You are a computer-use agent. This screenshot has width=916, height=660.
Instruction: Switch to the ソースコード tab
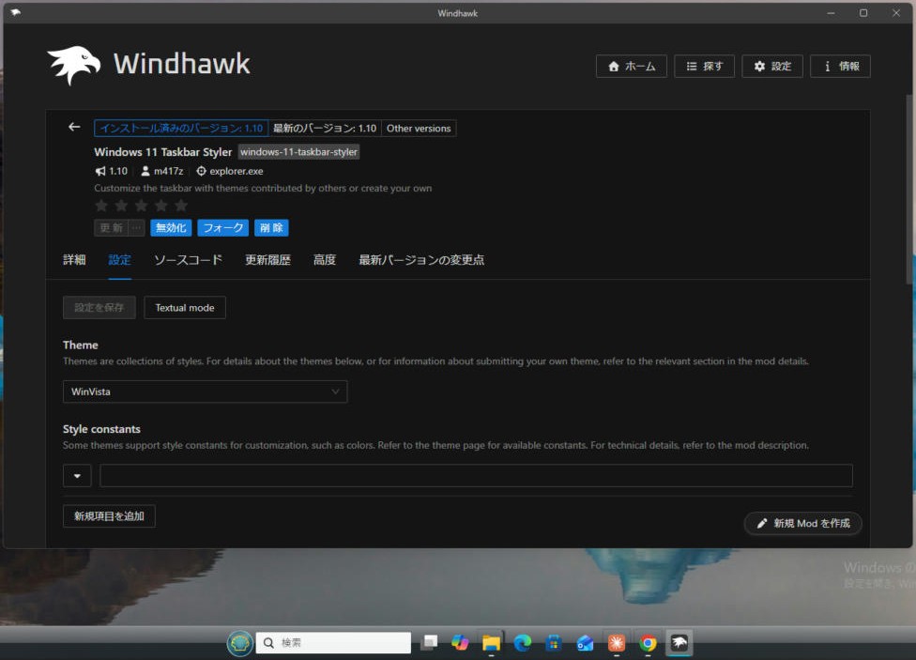click(188, 260)
